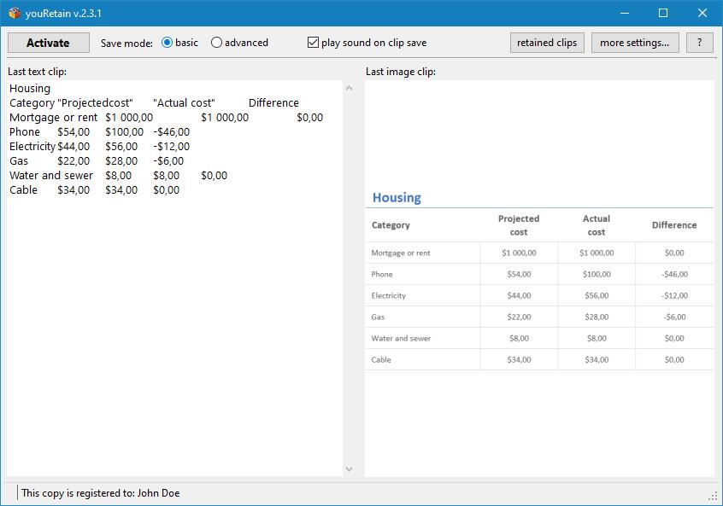
Task: Close the youRetain window
Action: 702,13
